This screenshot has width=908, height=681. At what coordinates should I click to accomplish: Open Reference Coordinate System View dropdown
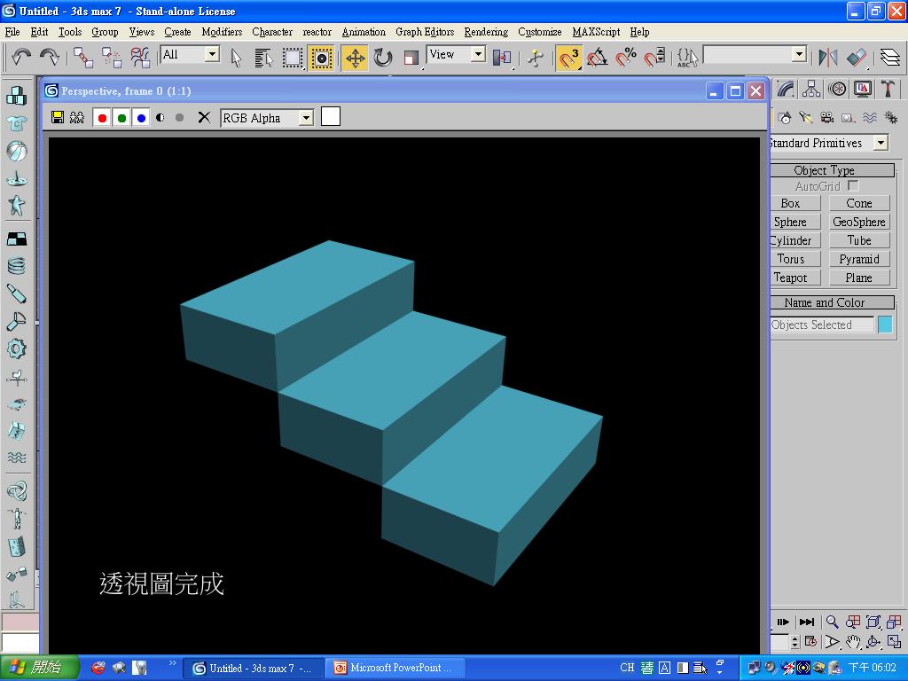point(457,54)
